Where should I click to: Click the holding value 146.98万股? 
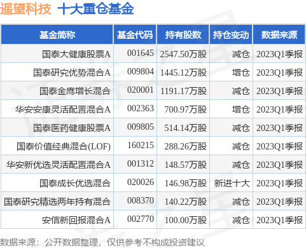click(x=186, y=183)
